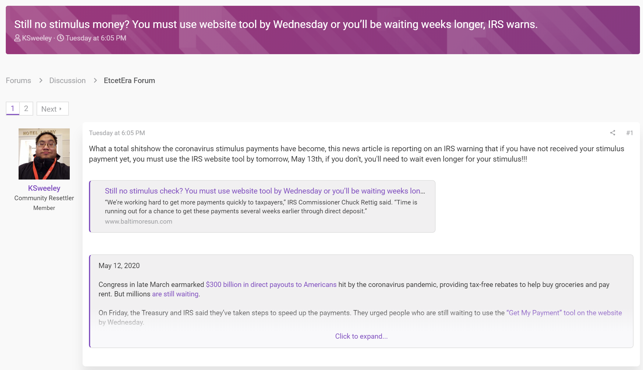
Task: Open the EtcetEra Forum breadcrumb
Action: coord(129,80)
